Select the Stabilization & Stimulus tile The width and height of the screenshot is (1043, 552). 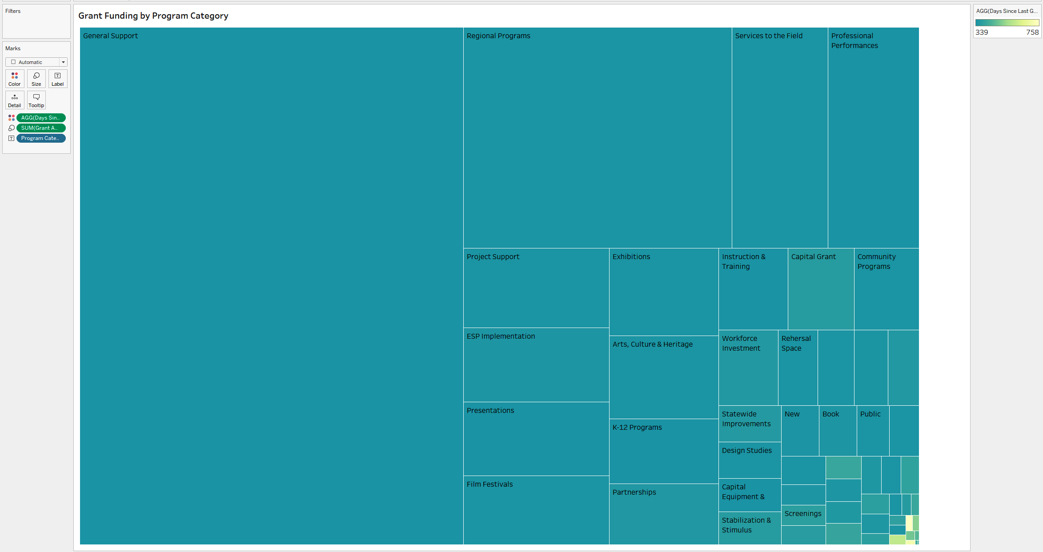pos(750,528)
